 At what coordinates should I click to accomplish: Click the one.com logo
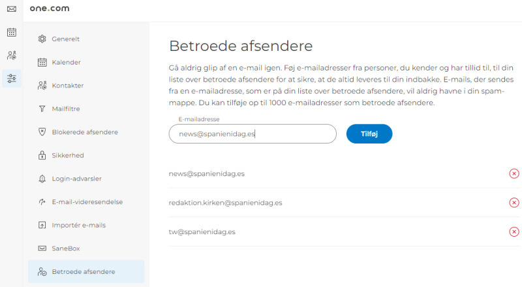(x=50, y=9)
